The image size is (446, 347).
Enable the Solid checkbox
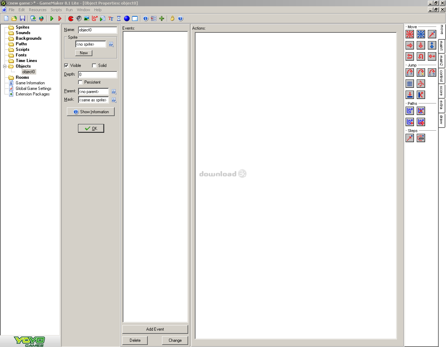tap(94, 65)
